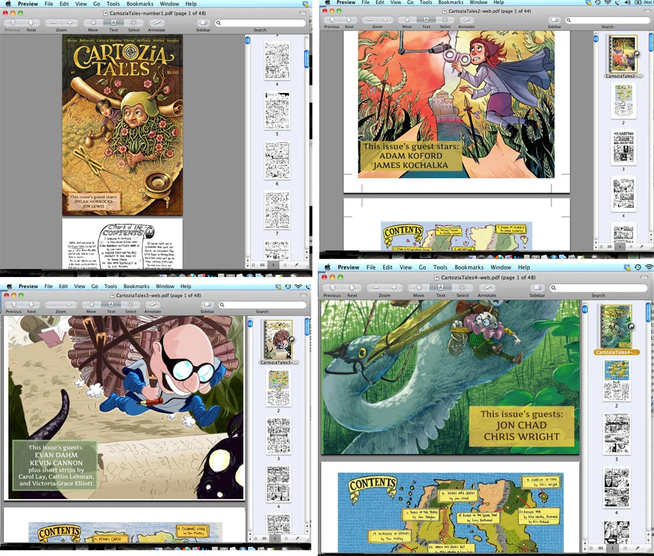Viewport: 654px width, 556px height.
Task: Select Move tool in CartoziaTales-number1.pdf window
Action: (x=93, y=23)
